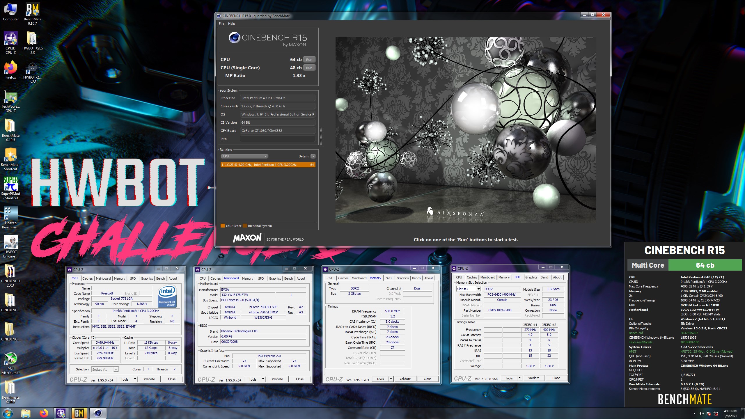
Task: Open Caches tab in first CPU-Z window
Action: point(87,278)
